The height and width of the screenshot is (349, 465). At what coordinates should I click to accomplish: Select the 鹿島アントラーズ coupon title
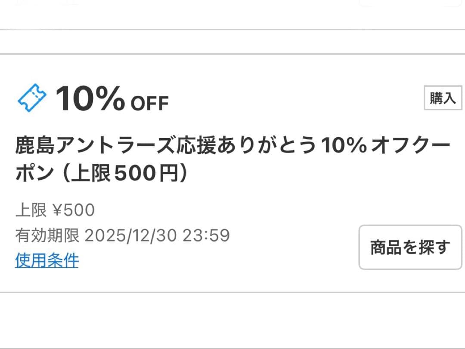[232, 147]
